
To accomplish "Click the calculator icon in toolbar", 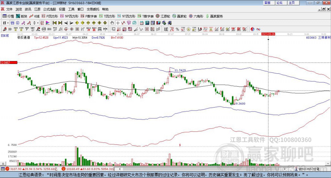I will [x=147, y=23].
